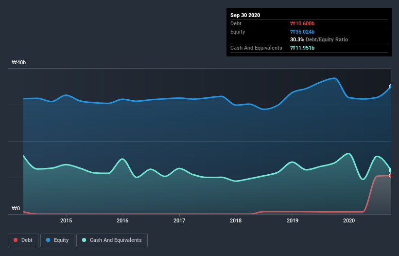Click the ₩10.600b debt value
The width and height of the screenshot is (399, 256).
(302, 23)
